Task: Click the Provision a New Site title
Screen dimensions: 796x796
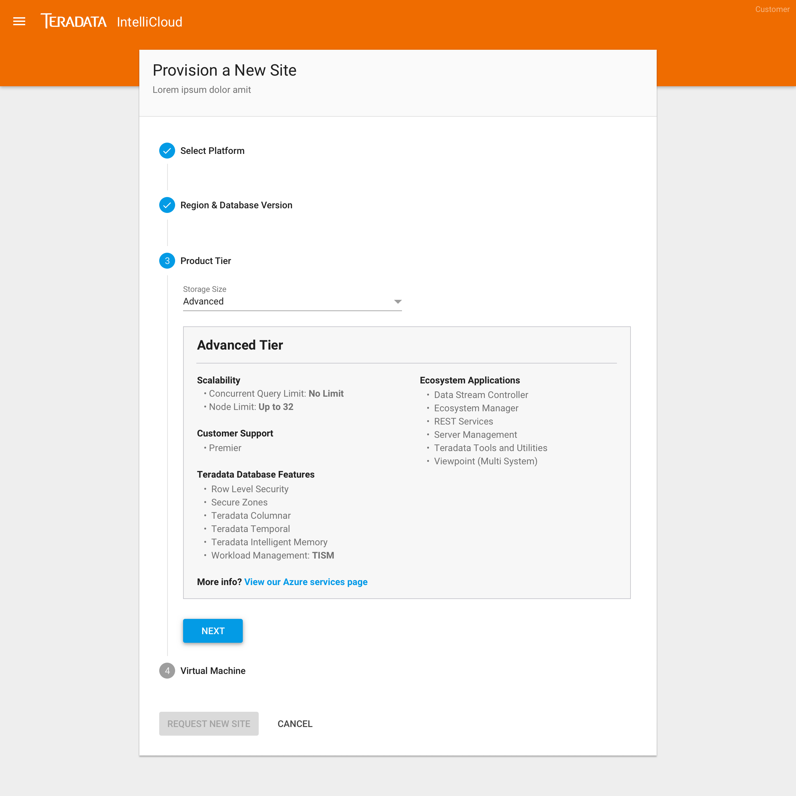Action: (x=225, y=70)
